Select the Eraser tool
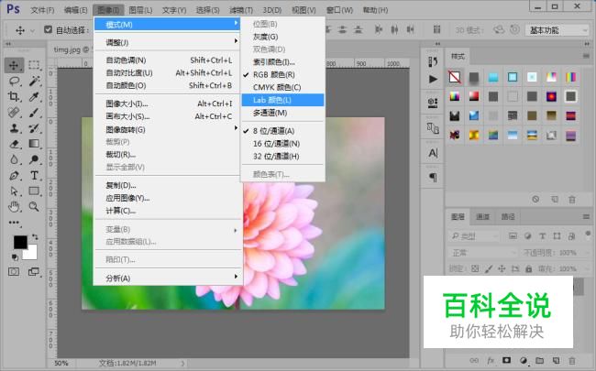This screenshot has height=371, width=596. pyautogui.click(x=15, y=144)
